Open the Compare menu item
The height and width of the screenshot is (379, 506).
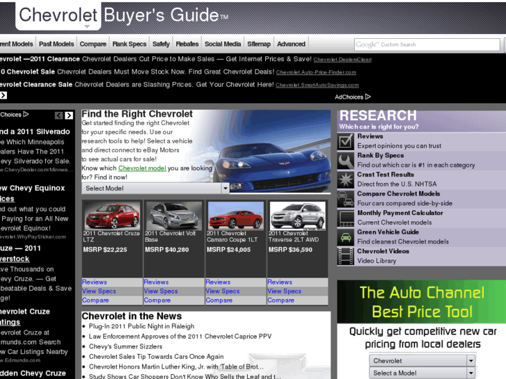point(93,44)
